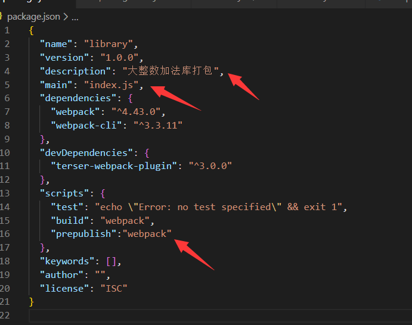Screen dimensions: 412x325
Task: Click the "webpack" value on build line
Action: [x=125, y=221]
